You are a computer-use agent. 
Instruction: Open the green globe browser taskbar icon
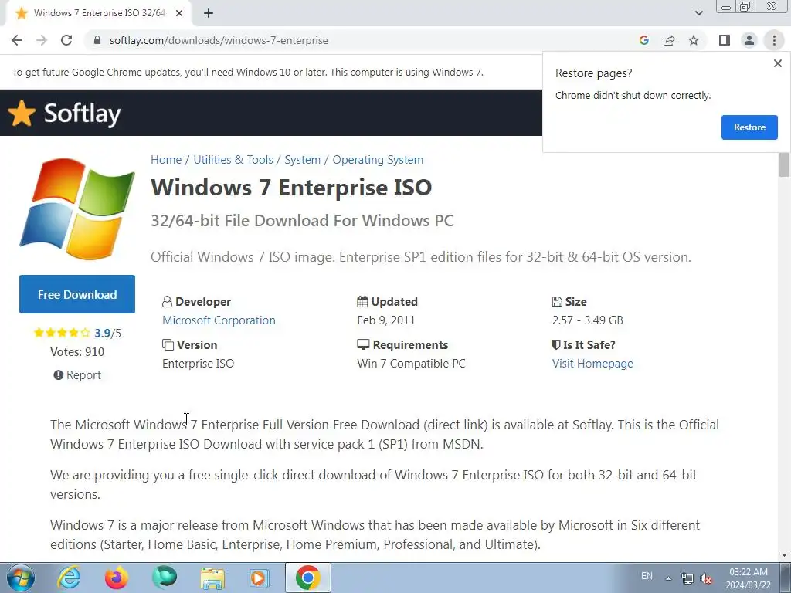tap(165, 578)
